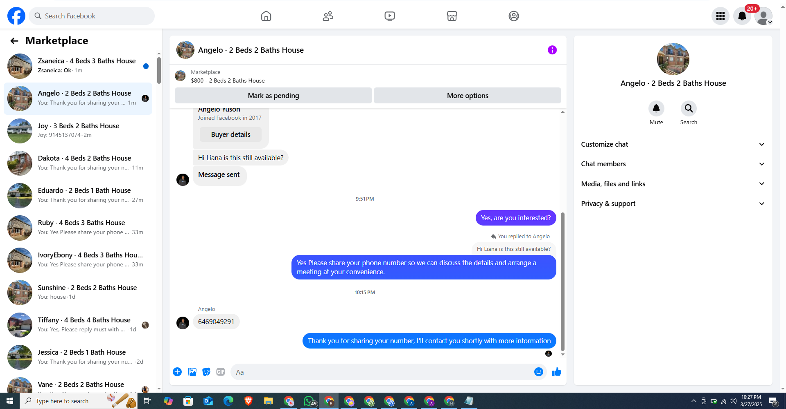Open the conversation information icon

point(552,50)
